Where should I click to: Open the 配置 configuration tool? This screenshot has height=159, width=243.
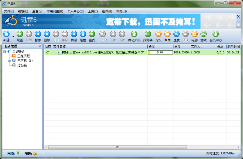tap(20, 34)
